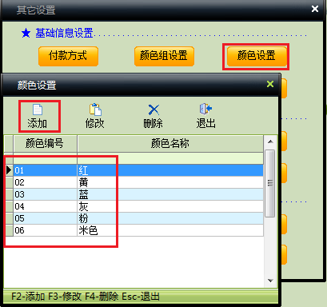This screenshot has height=307, width=327.
Task: Click the blue star beside 基础信息设置
Action: pyautogui.click(x=26, y=34)
